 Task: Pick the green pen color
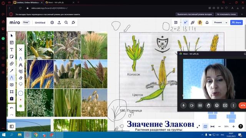[20, 106]
